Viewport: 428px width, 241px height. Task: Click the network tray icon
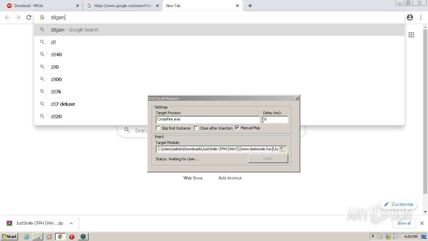click(388, 237)
